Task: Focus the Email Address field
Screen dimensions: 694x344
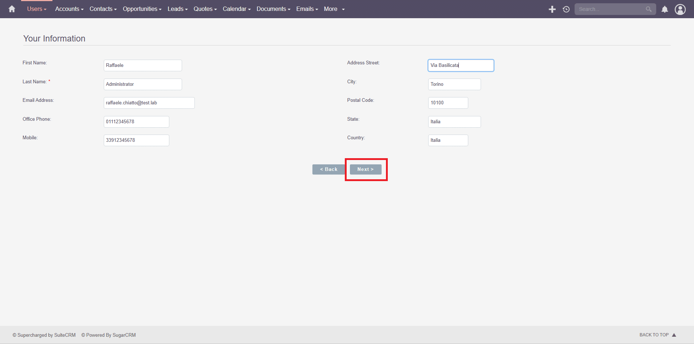Action: [149, 103]
